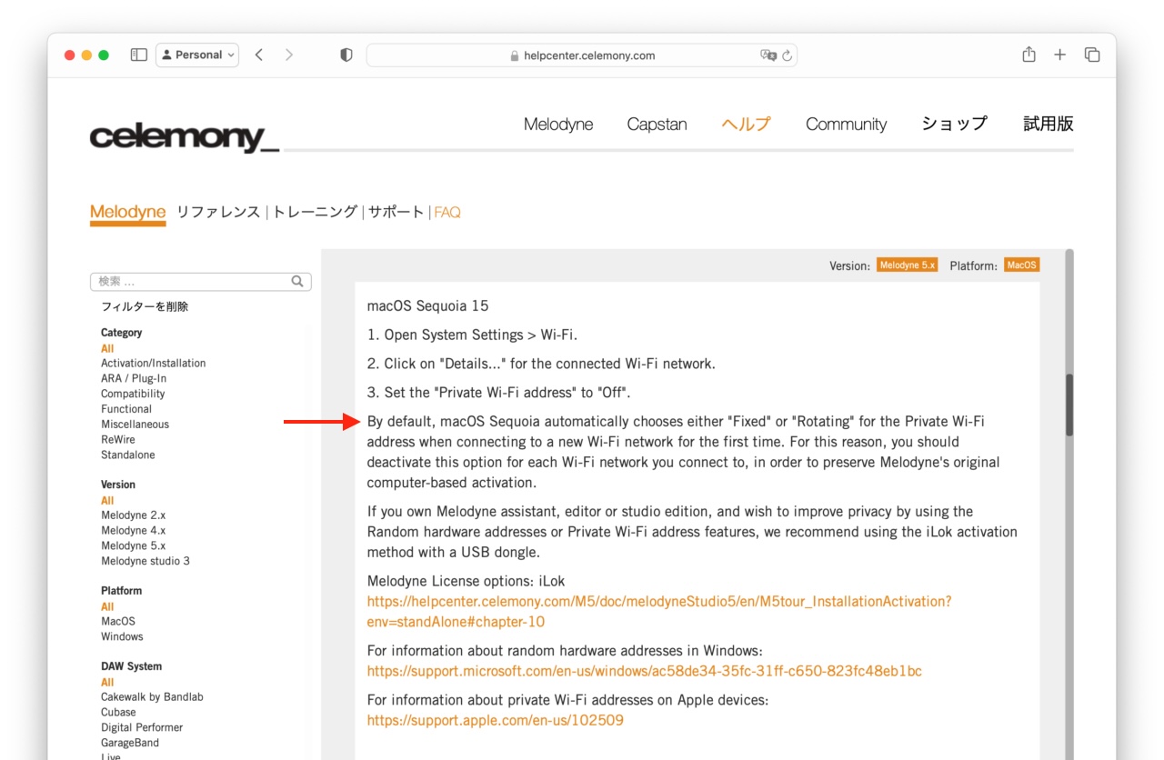Switch to the FAQ tab

(447, 213)
